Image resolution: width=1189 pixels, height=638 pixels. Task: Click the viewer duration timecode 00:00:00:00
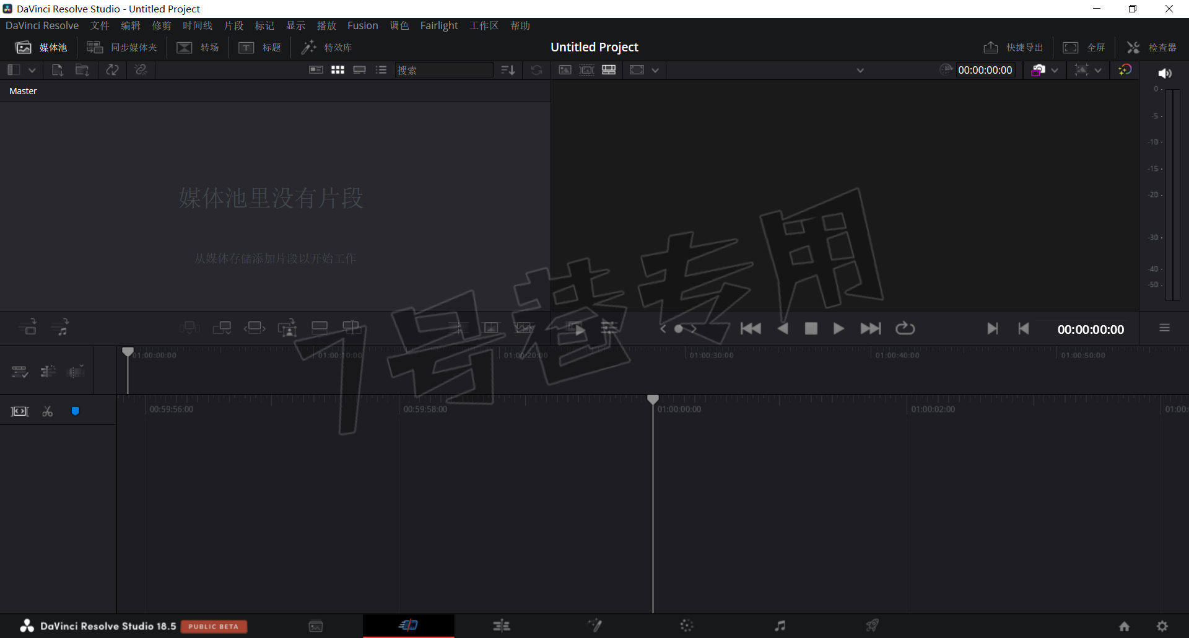(985, 71)
